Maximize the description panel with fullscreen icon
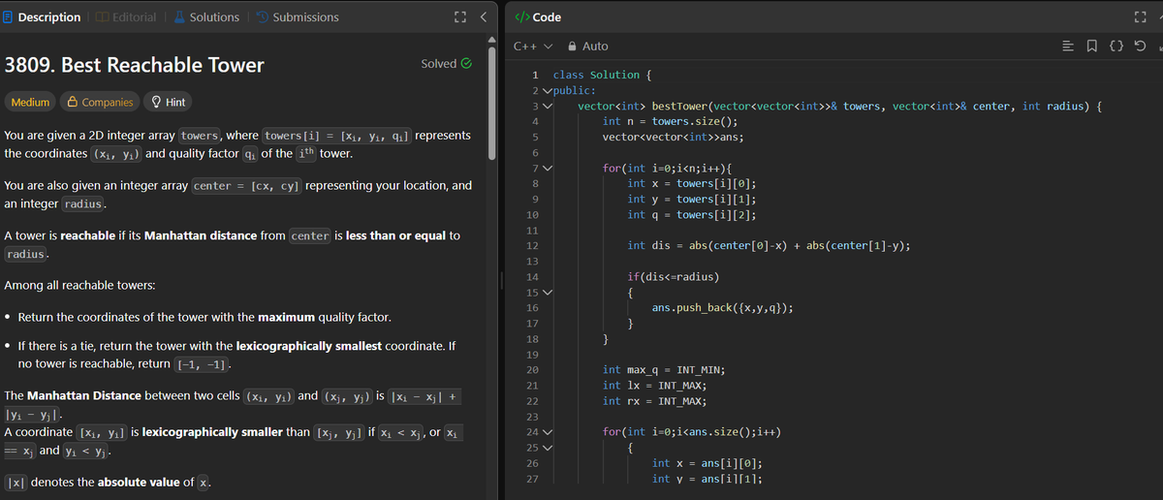 coord(460,16)
